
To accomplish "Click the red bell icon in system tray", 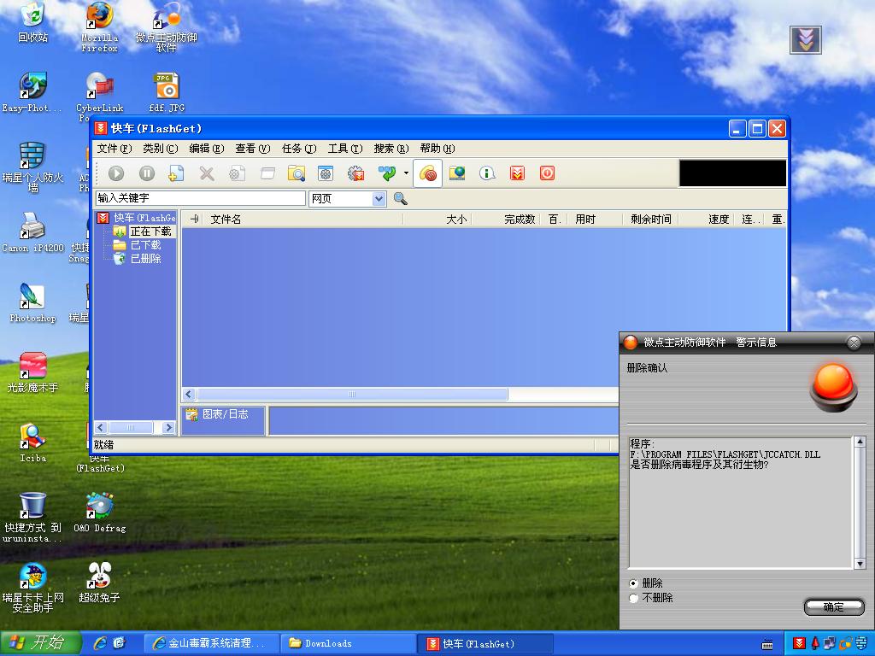I will (814, 644).
